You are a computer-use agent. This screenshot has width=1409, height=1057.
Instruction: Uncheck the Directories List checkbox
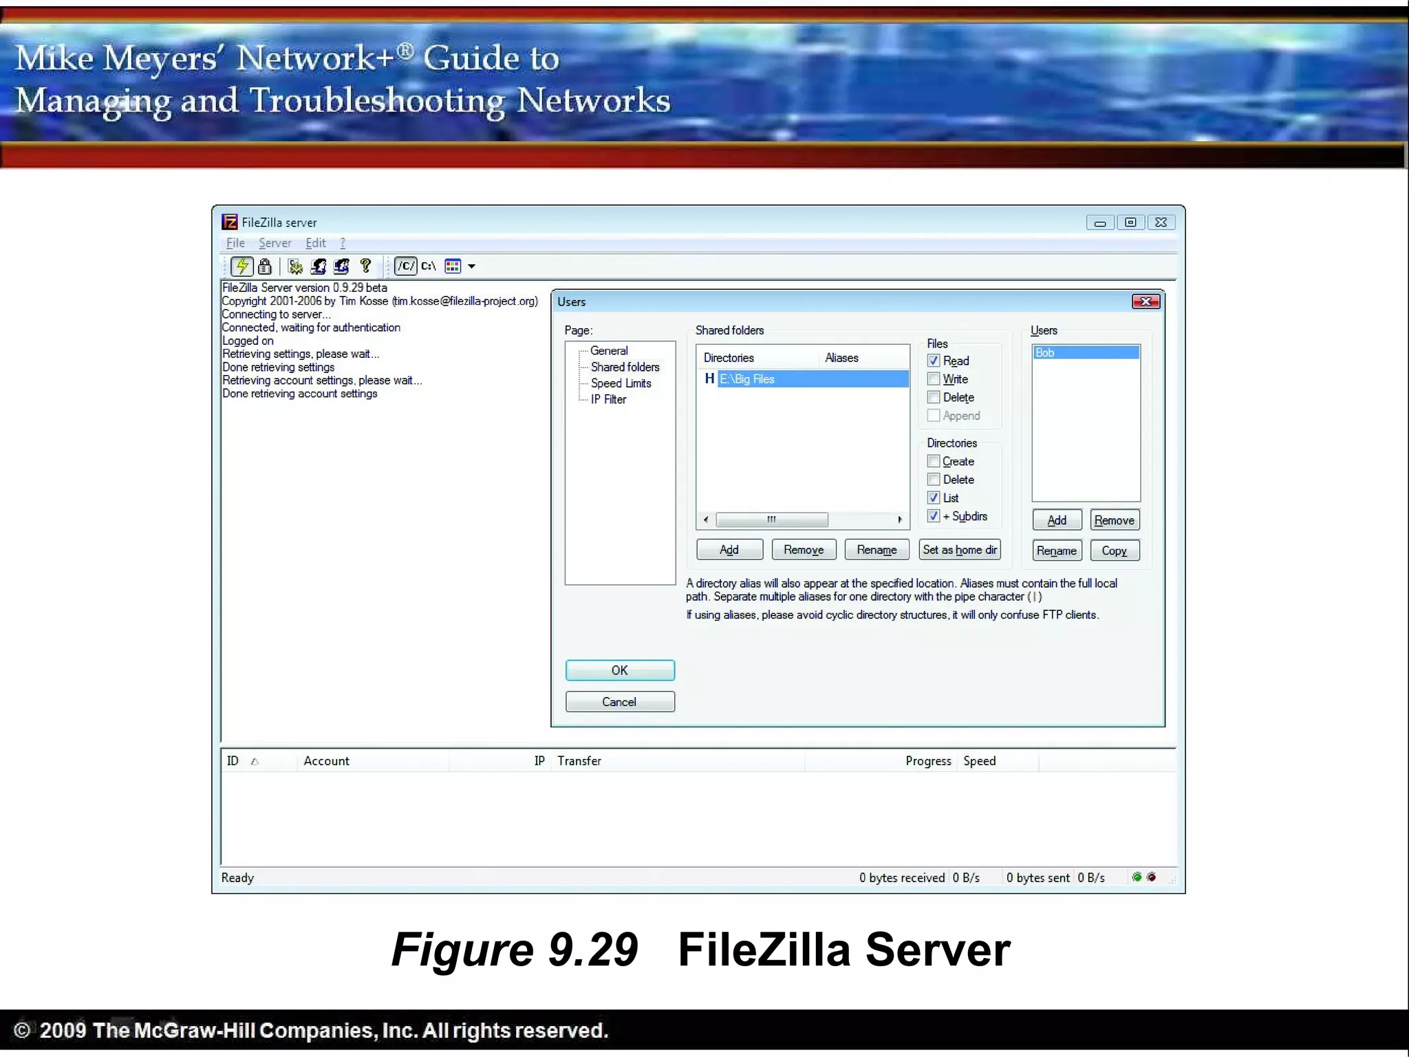934,498
